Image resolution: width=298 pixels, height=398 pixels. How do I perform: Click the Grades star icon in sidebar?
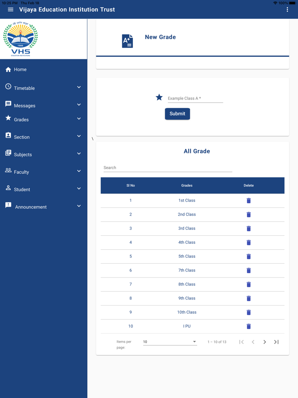click(8, 118)
